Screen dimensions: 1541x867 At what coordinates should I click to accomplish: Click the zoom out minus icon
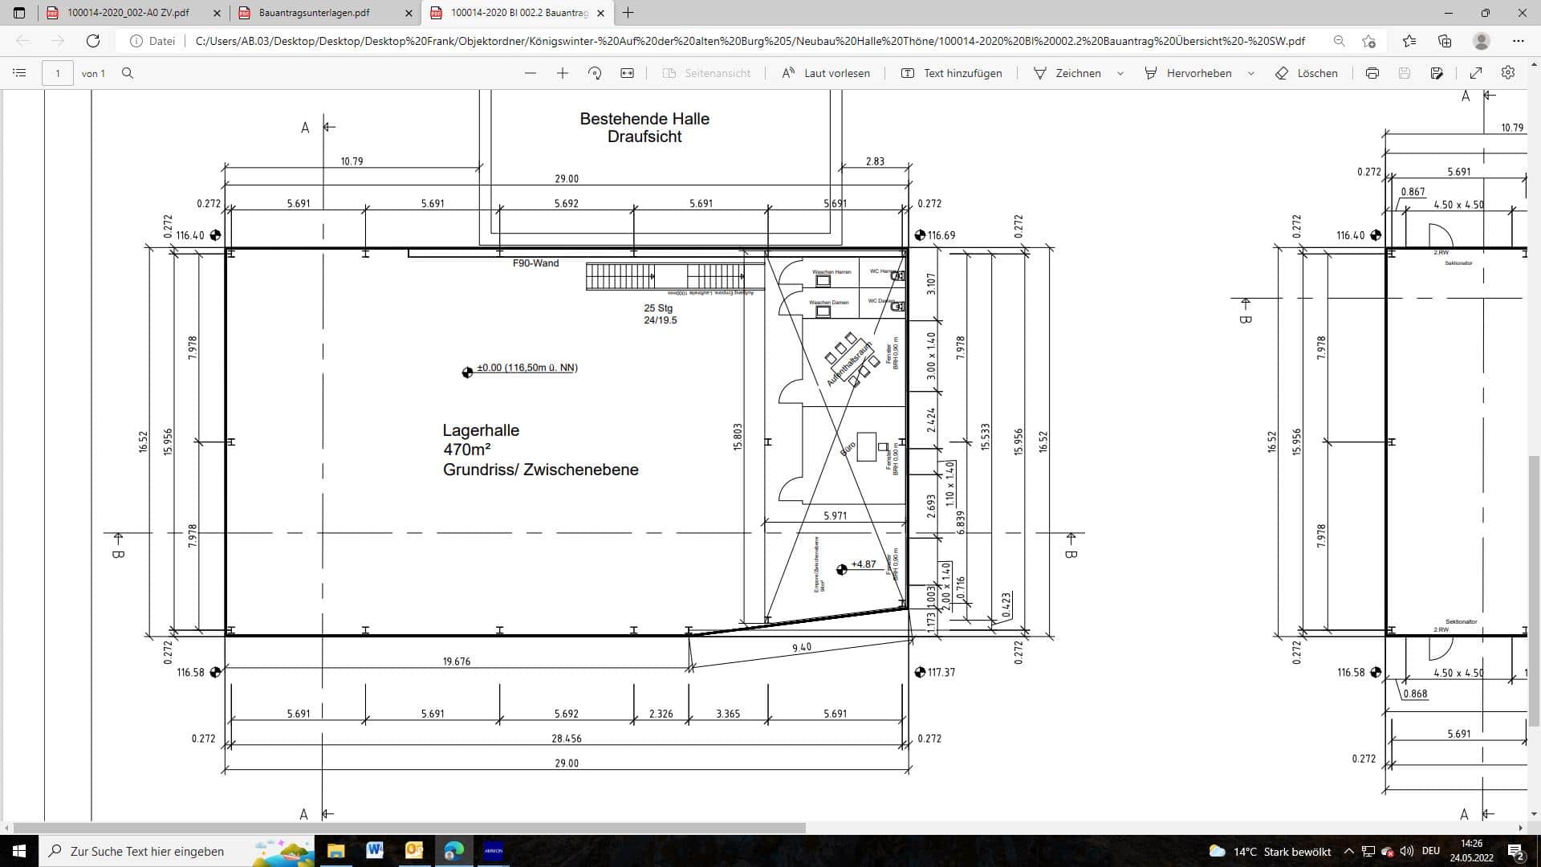tap(530, 73)
